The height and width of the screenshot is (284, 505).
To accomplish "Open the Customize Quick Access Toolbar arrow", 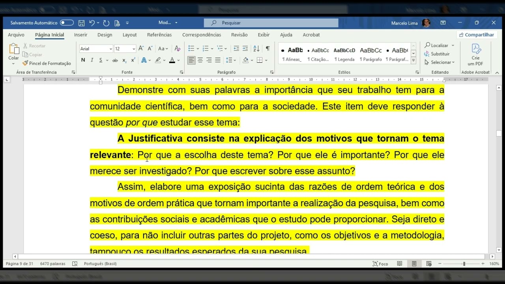I will click(127, 23).
